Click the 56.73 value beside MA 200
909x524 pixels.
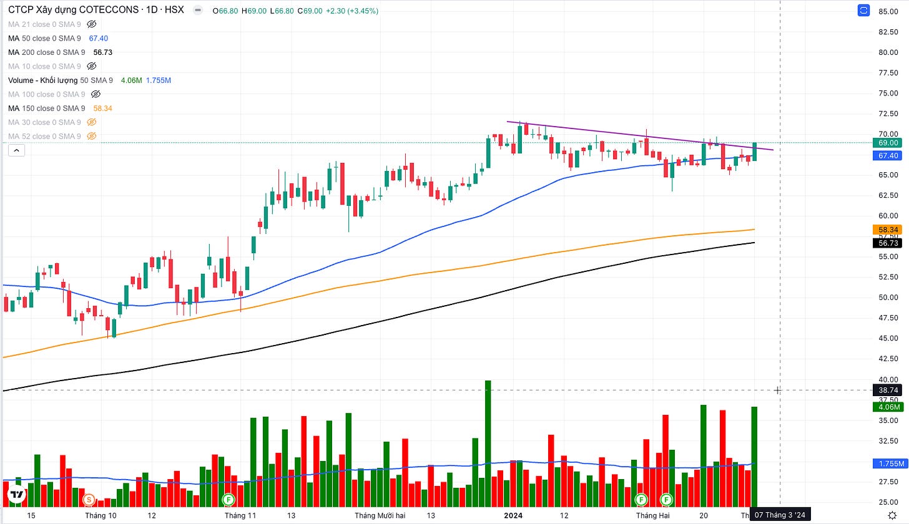(x=102, y=52)
